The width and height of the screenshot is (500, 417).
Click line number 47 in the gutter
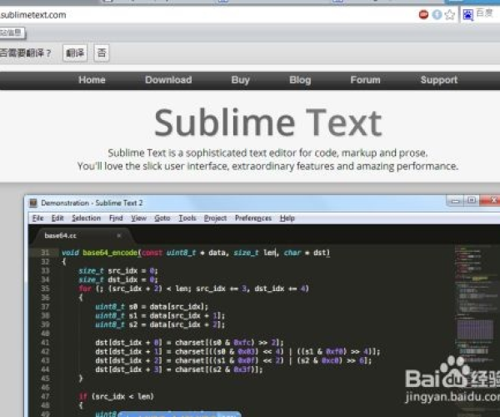45,397
